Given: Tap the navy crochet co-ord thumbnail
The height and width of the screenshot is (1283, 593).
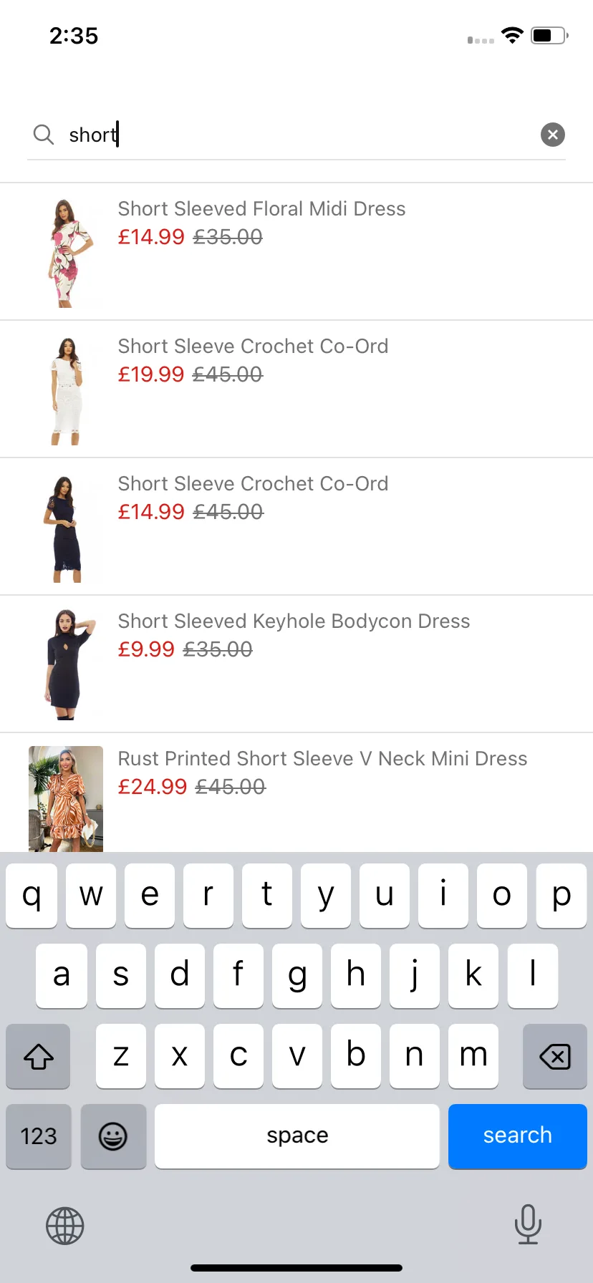Looking at the screenshot, I should 66,528.
